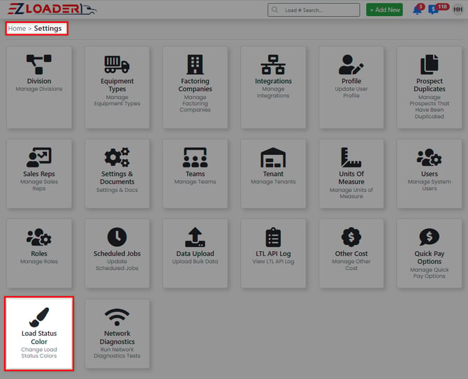The image size is (468, 379).
Task: Open the dollar messages icon
Action: 433,10
